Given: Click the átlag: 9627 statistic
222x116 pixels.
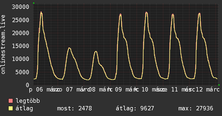Looking at the screenshot, I should point(135,108).
